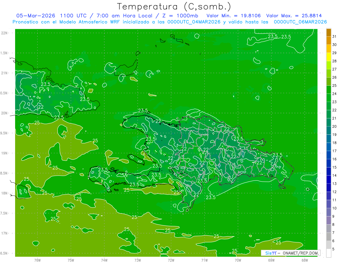Viewport: 342px width, 264px height.
Task: Click the "15" value on color legend
Action: (x=334, y=167)
